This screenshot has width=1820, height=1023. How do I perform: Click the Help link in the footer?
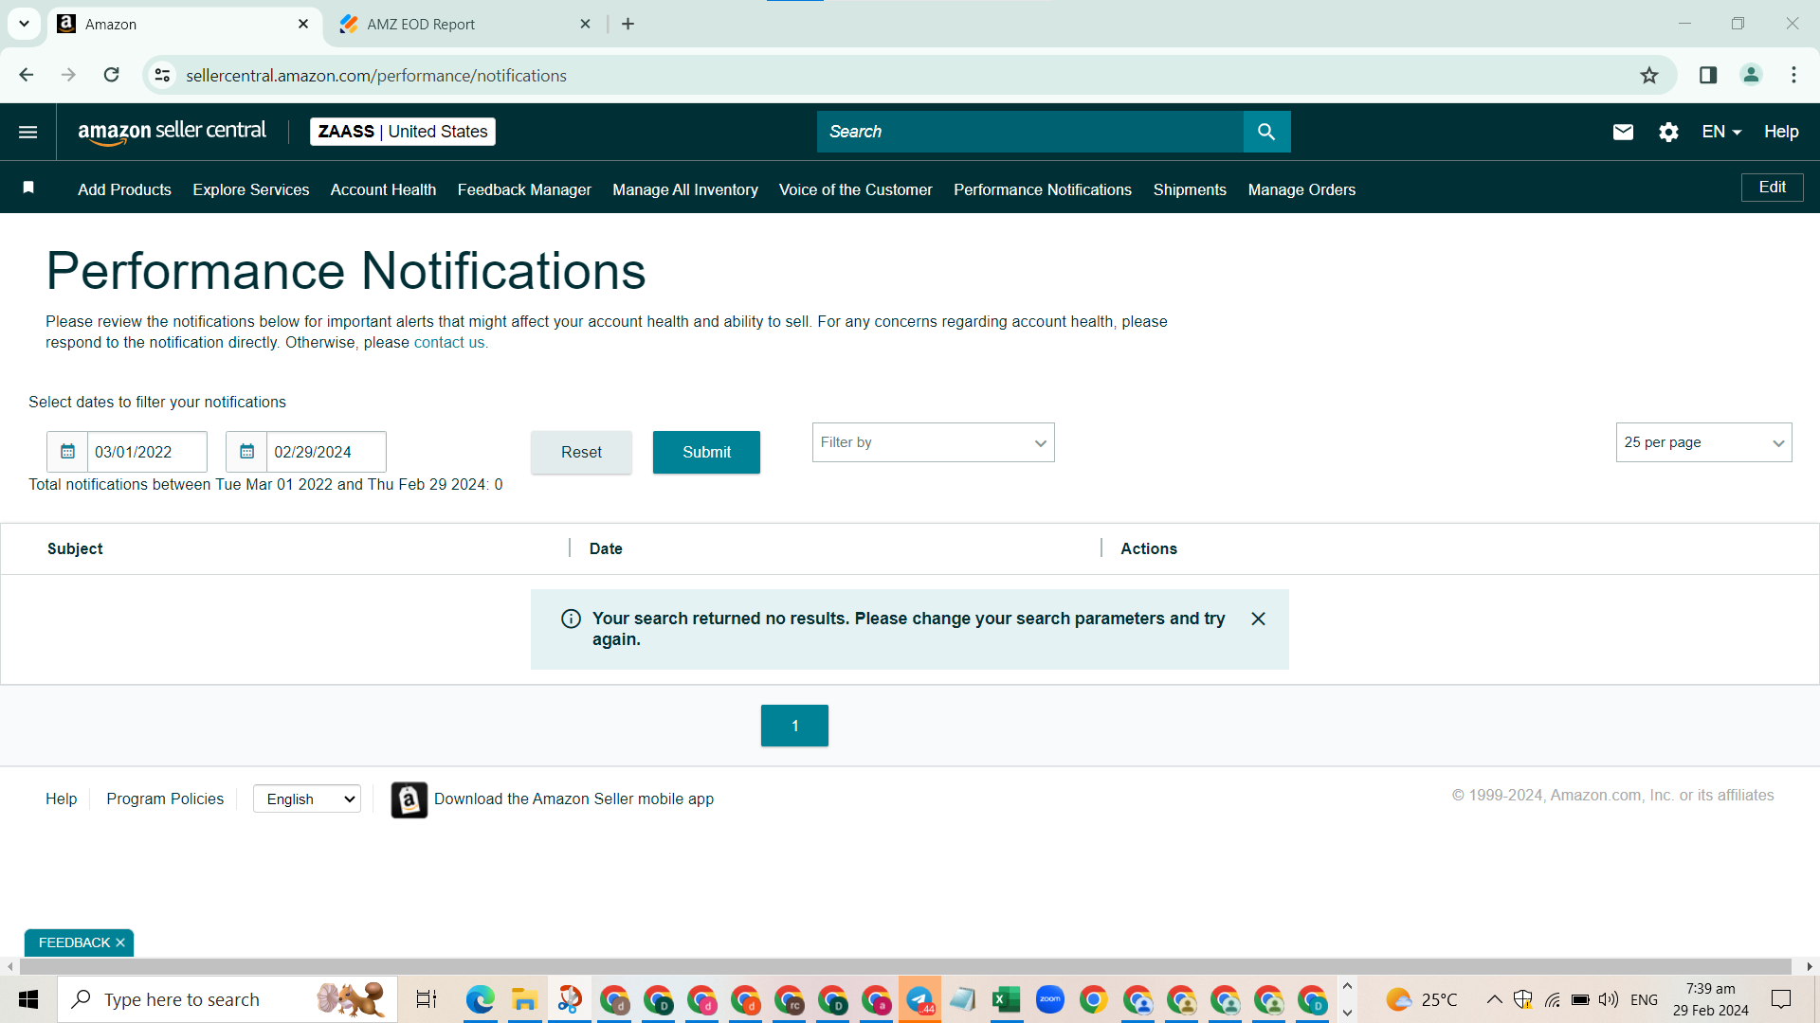coord(61,799)
